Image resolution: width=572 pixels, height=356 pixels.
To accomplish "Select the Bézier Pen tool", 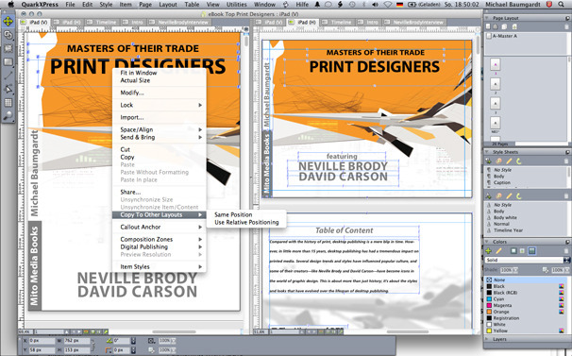I will click(x=8, y=89).
